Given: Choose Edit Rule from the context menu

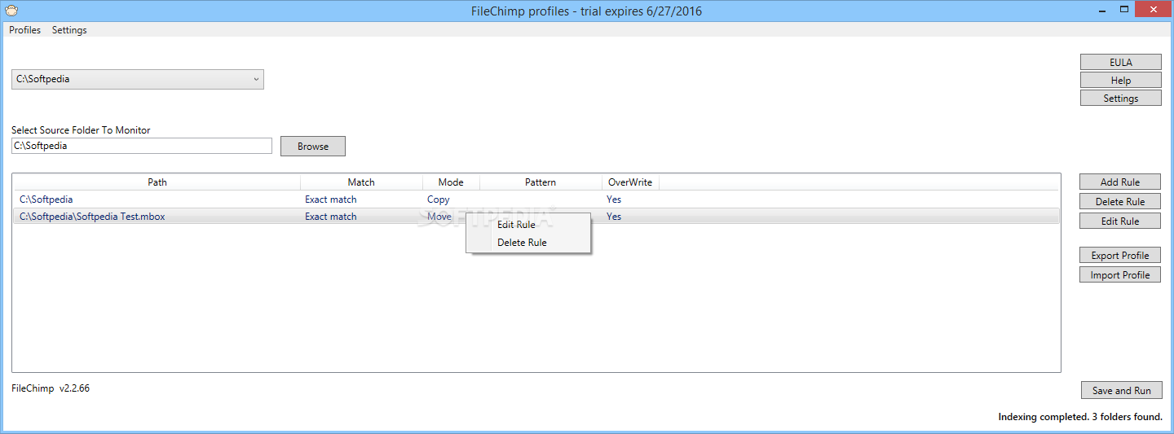Looking at the screenshot, I should [x=516, y=225].
